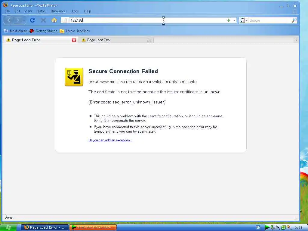Open the list all tabs dropdown

[x=296, y=40]
